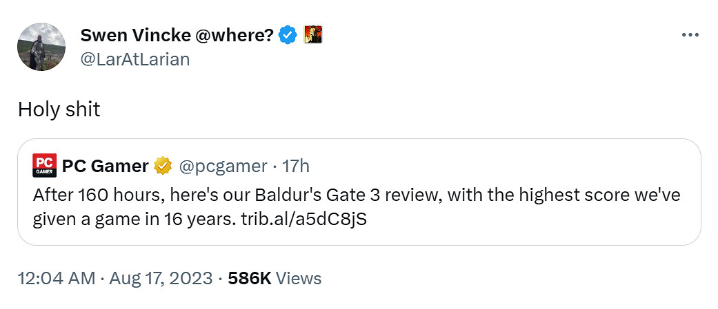
Task: Click the 17h quoted tweet timestamp
Action: click(297, 166)
